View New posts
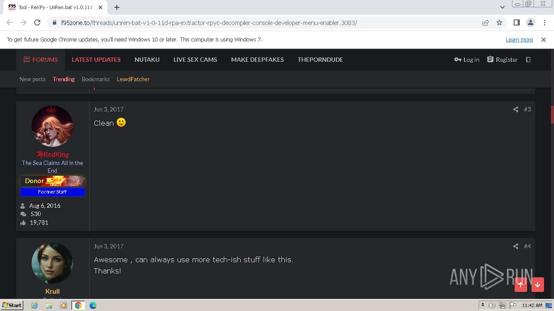This screenshot has width=554, height=311. click(x=32, y=79)
